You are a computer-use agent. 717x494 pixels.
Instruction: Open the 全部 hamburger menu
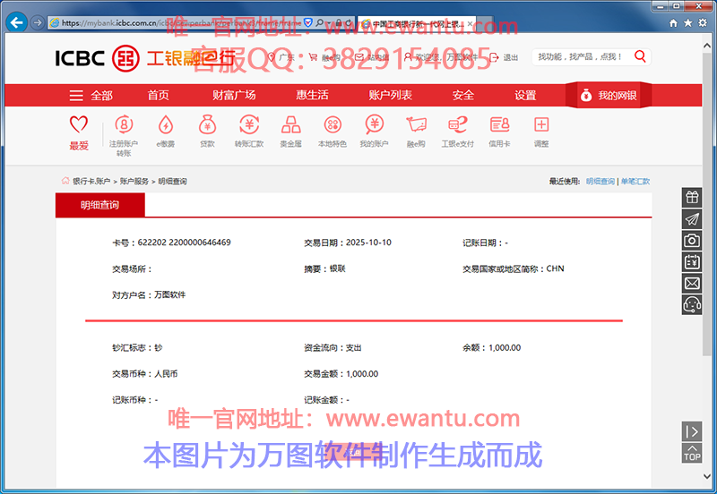coord(91,96)
